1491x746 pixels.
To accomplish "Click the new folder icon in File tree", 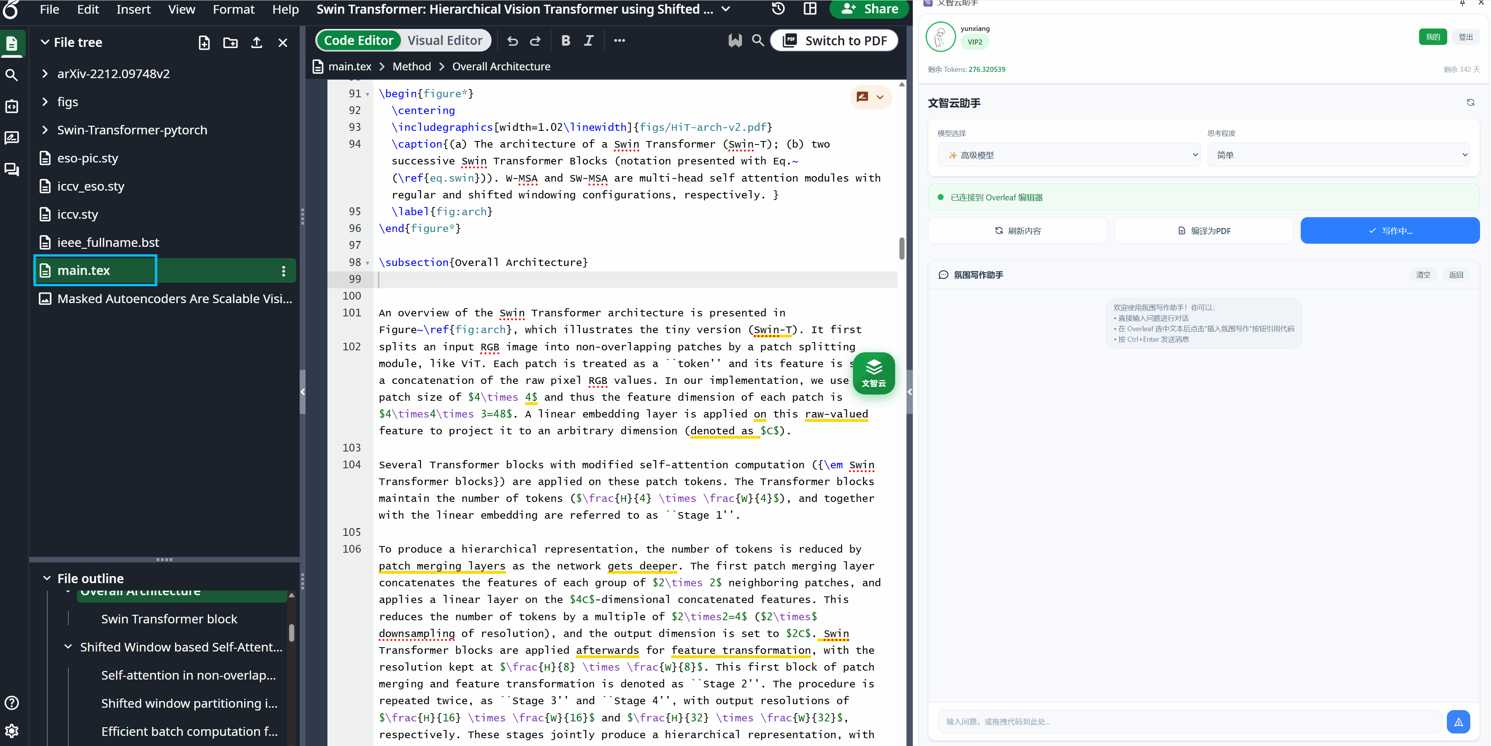I will pyautogui.click(x=231, y=43).
